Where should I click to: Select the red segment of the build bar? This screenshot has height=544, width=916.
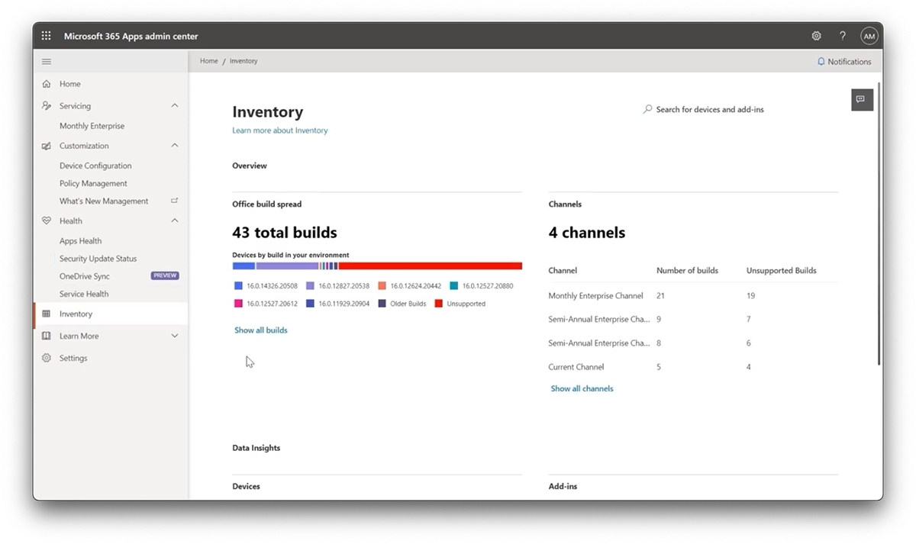(431, 266)
